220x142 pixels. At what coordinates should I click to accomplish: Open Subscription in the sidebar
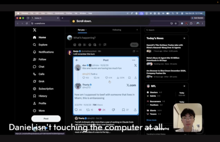tap(43, 89)
